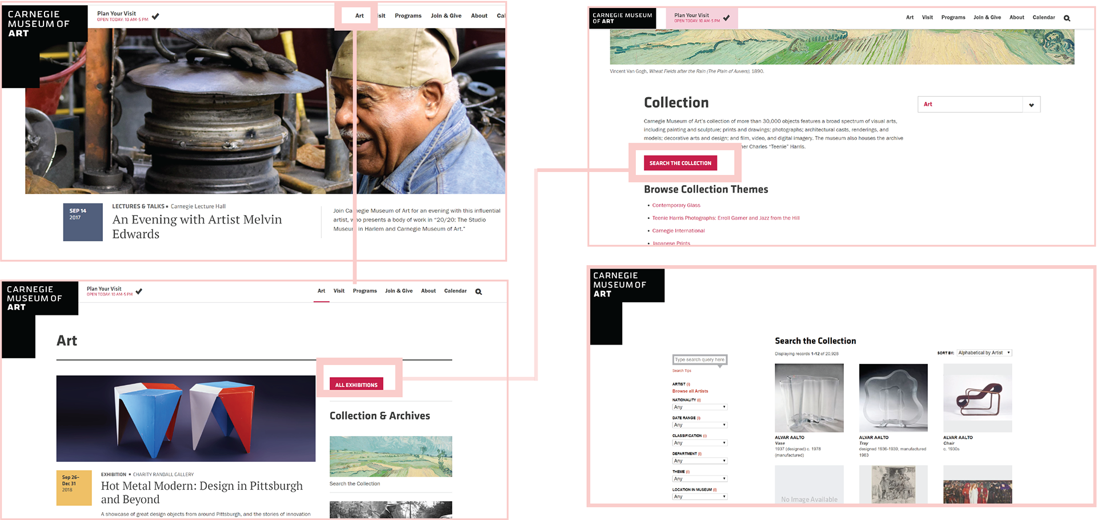Click the Carnegie Museum logo on the Collection page

click(x=623, y=18)
